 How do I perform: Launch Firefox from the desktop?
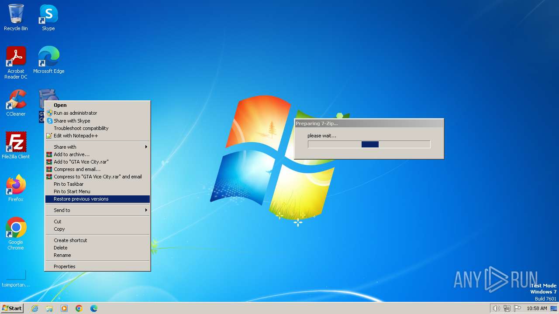(16, 188)
